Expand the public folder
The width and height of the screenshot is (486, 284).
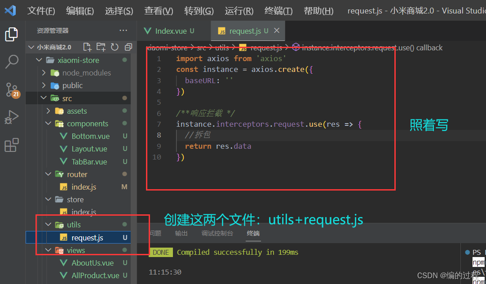point(44,85)
